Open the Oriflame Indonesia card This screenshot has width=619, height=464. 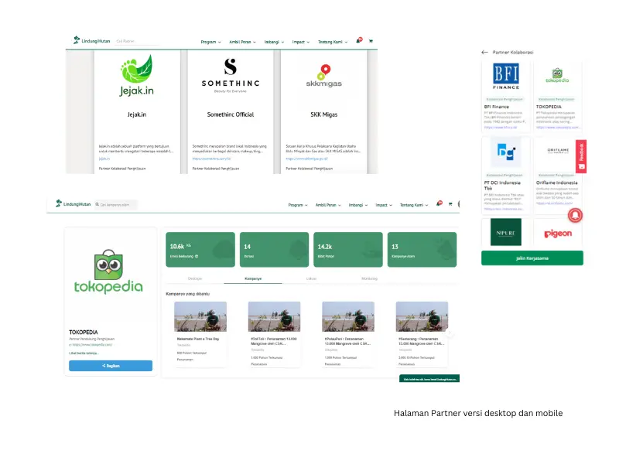point(556,176)
